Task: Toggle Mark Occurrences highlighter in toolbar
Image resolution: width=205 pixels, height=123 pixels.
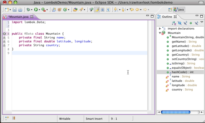Action: tap(97, 10)
